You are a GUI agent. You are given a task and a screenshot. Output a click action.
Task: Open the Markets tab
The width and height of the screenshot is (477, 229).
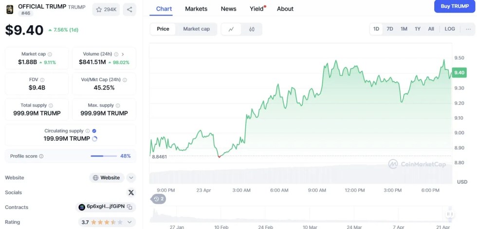click(196, 9)
